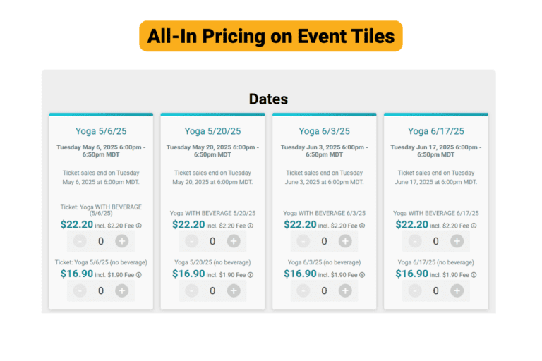Image resolution: width=542 pixels, height=361 pixels.
Task: Click minus for Yoga 5/20/25 no beverage
Action: [191, 290]
